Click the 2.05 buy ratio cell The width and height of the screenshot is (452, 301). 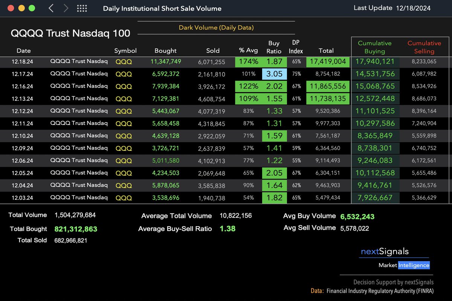[x=274, y=173]
